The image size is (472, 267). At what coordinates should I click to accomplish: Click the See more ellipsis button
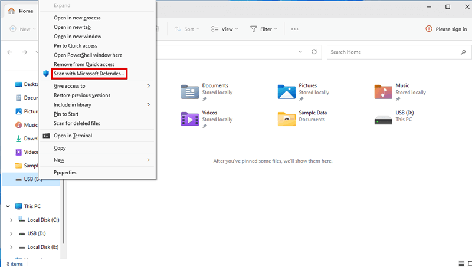(295, 29)
